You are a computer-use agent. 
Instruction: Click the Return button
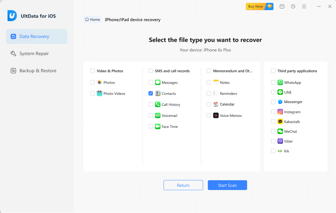183,185
